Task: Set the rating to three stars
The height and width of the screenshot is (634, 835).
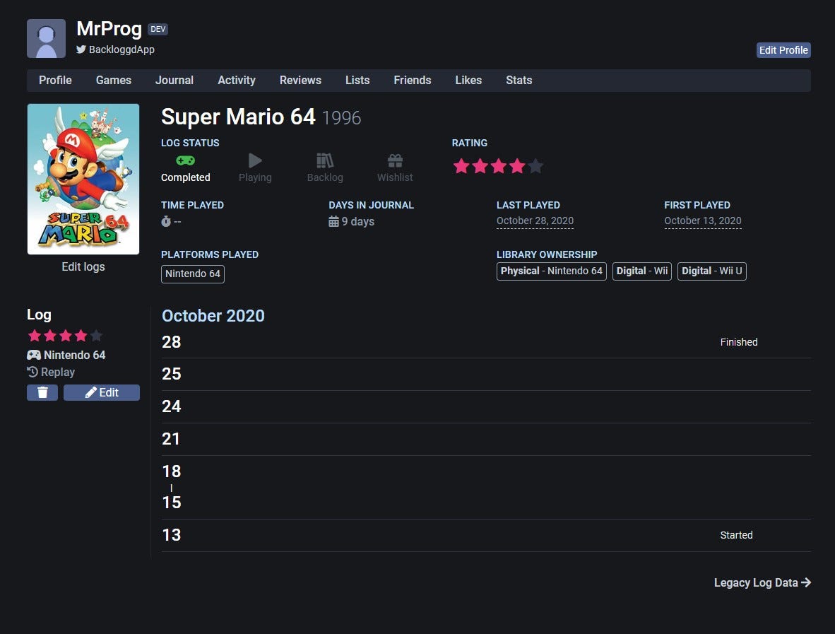Action: [499, 166]
